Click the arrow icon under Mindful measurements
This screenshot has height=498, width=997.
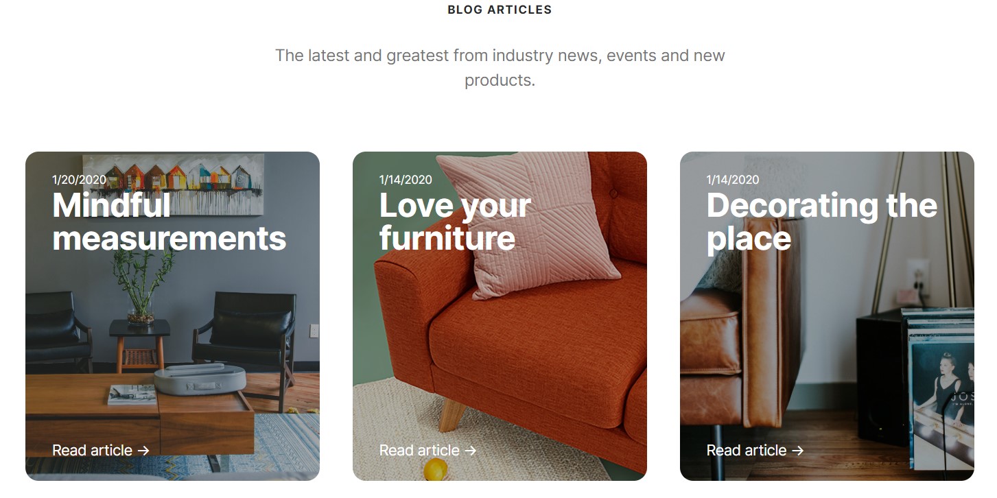tap(143, 451)
